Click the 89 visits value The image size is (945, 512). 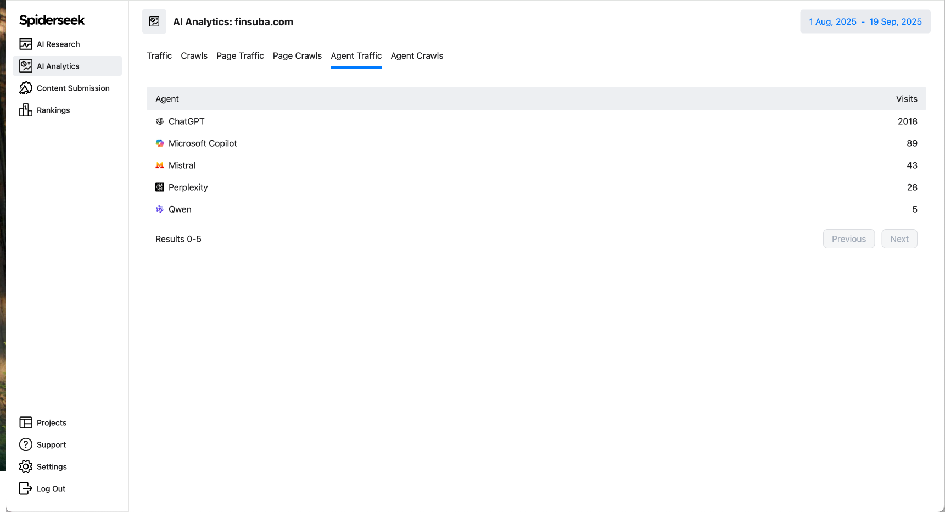coord(912,143)
